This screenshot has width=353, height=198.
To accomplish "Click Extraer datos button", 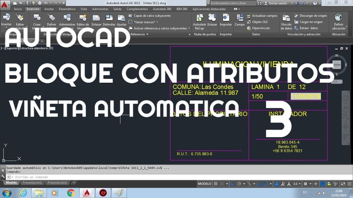I will pyautogui.click(x=306, y=28).
